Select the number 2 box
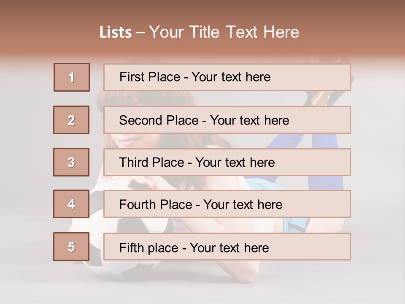The width and height of the screenshot is (405, 304). tap(71, 120)
